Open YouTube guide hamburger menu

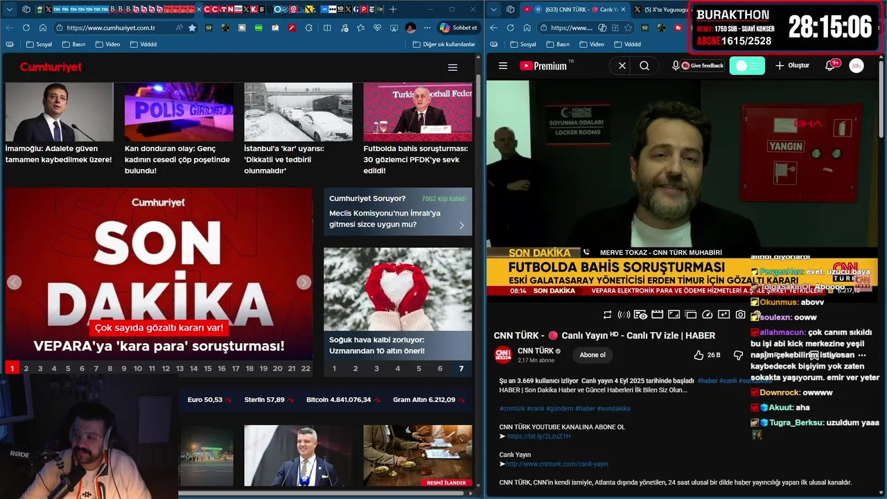pyautogui.click(x=503, y=66)
